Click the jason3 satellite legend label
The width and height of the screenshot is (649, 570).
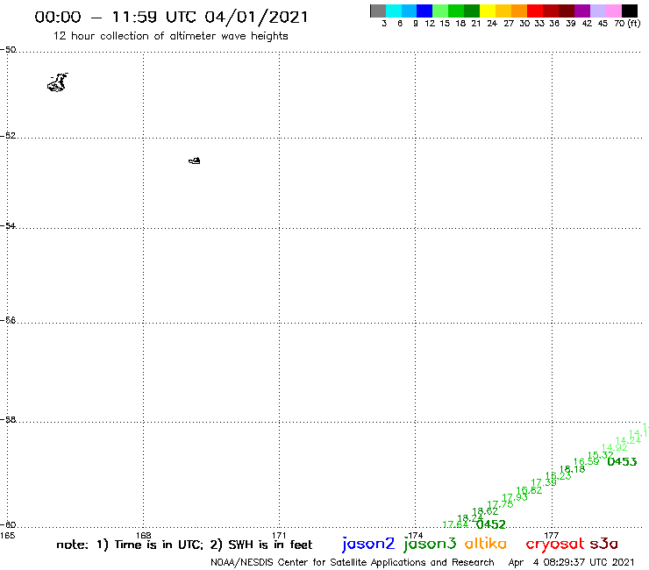(430, 544)
